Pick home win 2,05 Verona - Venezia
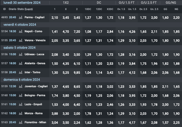Screen dimensions: 182x127 [x=55, y=41]
